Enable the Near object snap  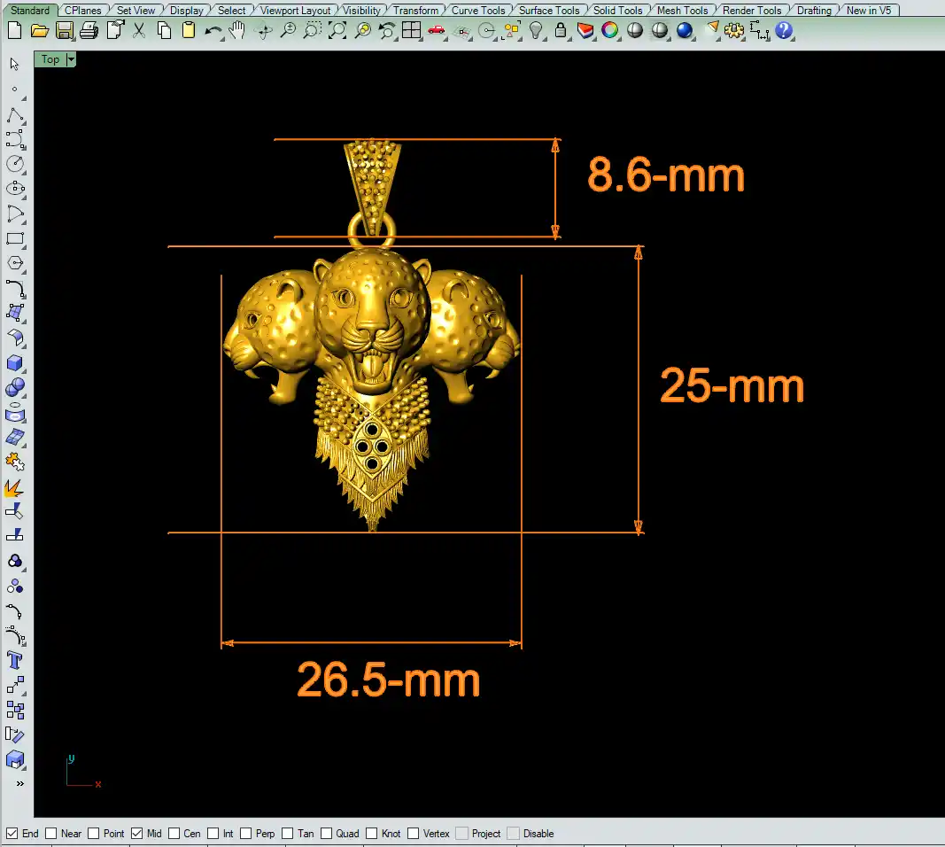[x=51, y=834]
